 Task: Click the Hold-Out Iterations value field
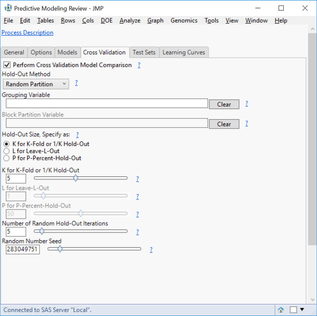(x=16, y=232)
